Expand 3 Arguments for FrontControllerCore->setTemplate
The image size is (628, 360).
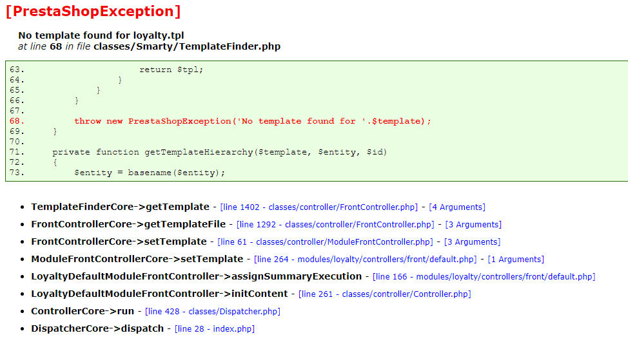(472, 242)
